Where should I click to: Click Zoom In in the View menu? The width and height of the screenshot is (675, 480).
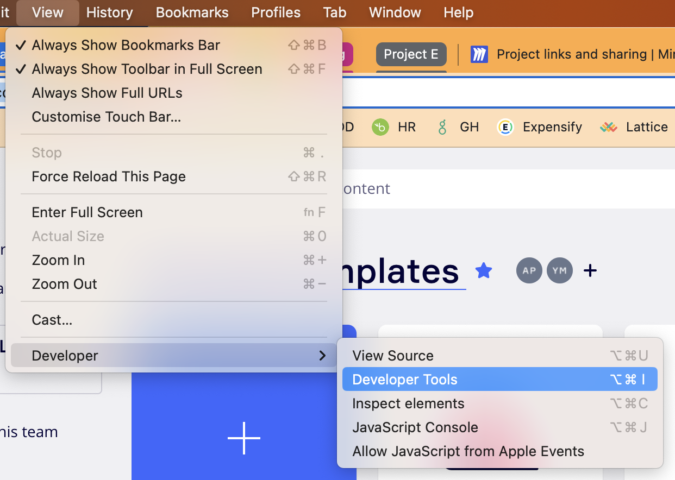[x=58, y=260]
